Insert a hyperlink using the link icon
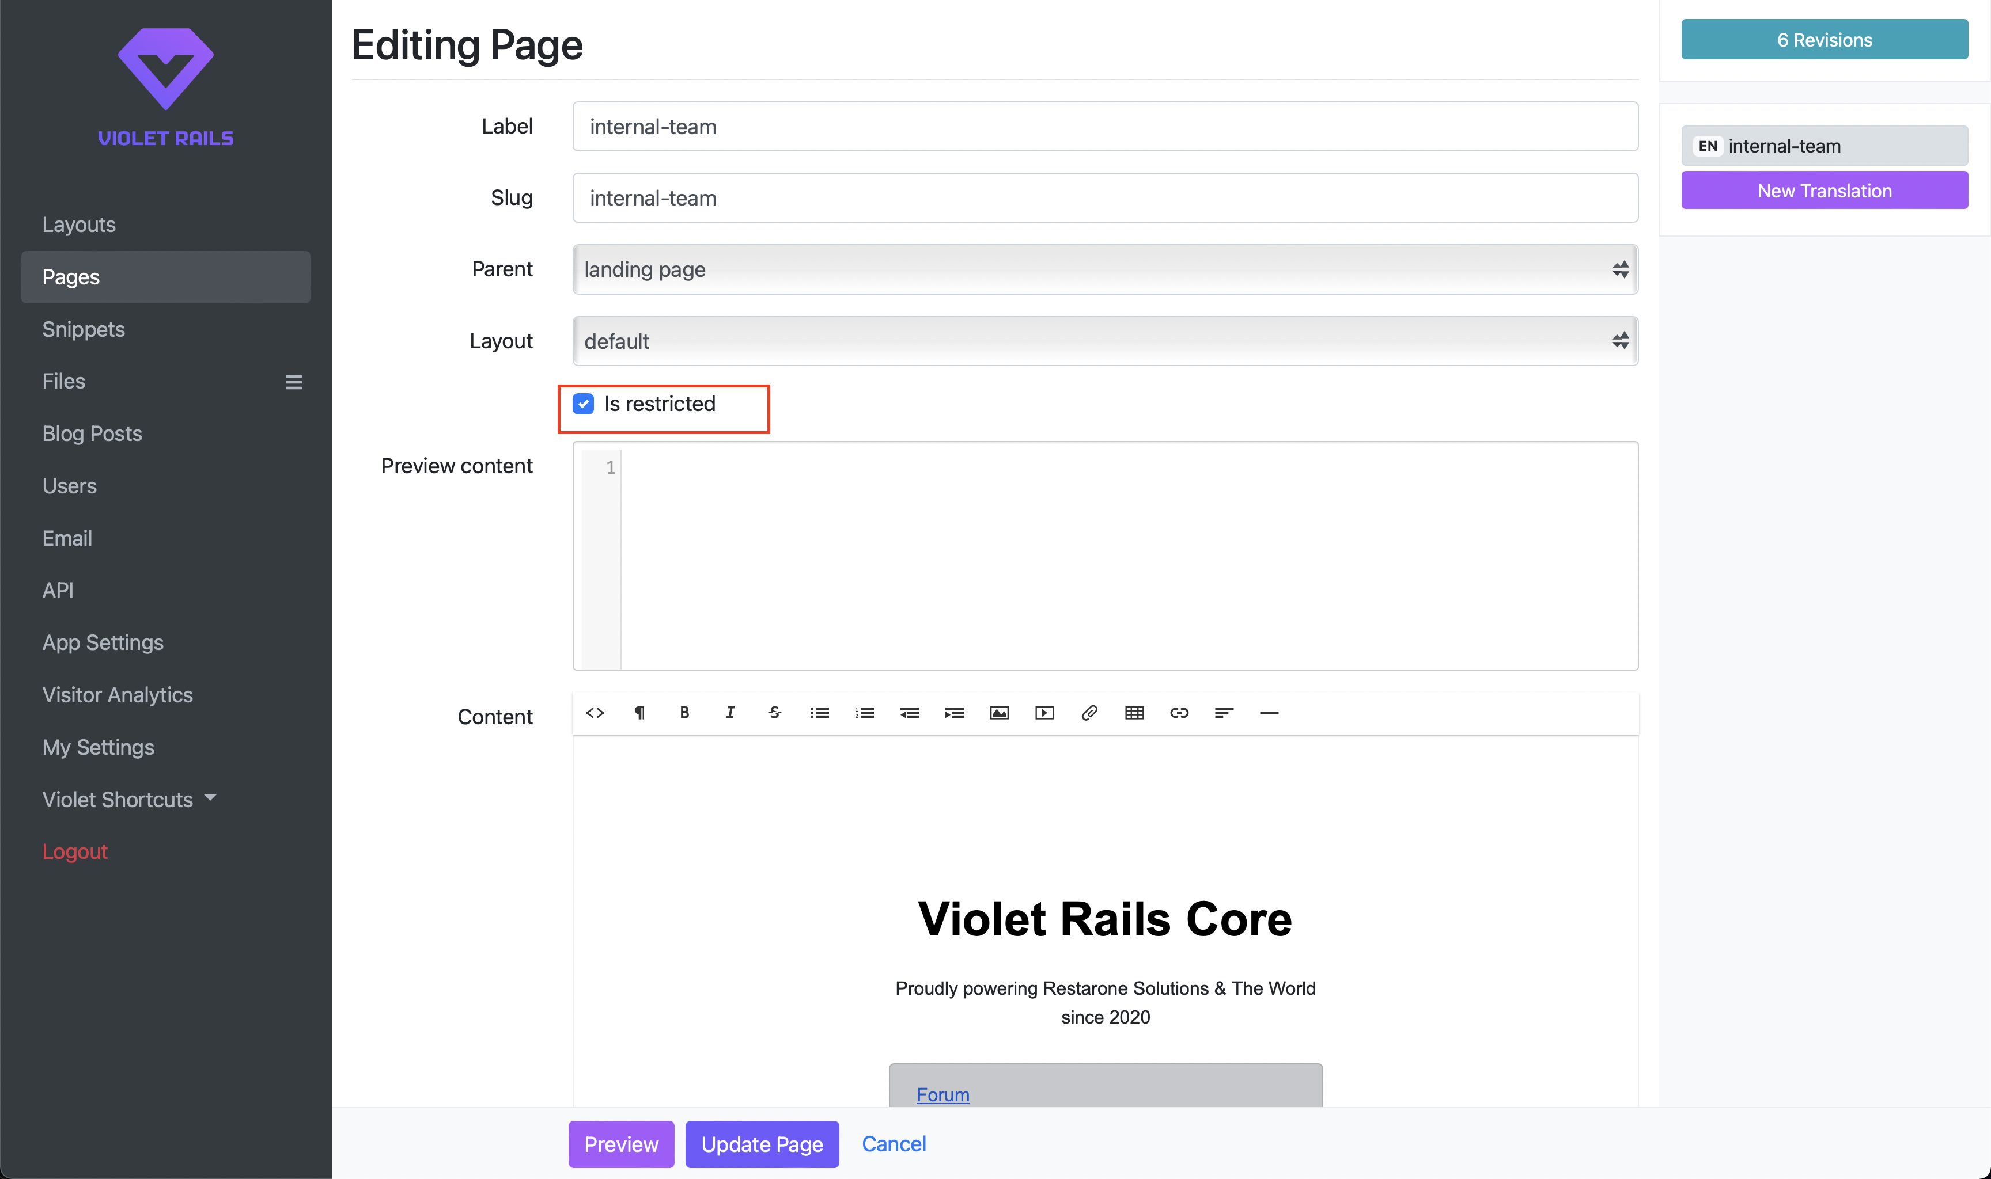This screenshot has width=1991, height=1179. point(1179,713)
